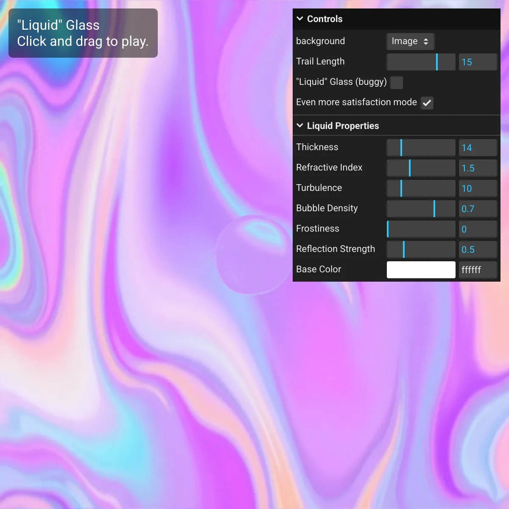Focus the Thickness number input
This screenshot has width=509, height=509.
tap(478, 148)
